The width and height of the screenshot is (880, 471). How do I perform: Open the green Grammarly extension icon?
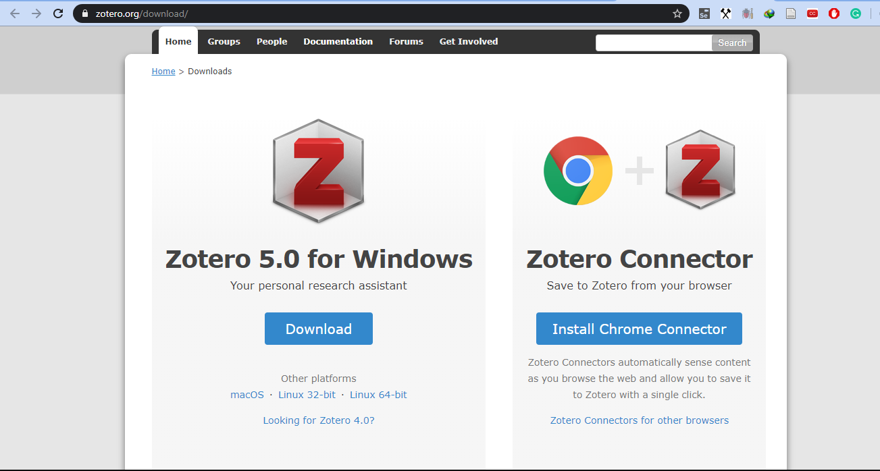(x=856, y=13)
